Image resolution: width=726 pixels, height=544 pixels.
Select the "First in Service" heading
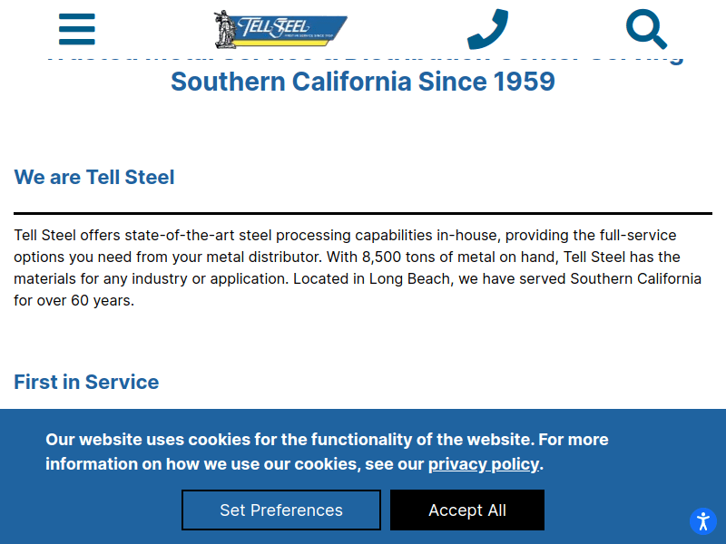[86, 382]
